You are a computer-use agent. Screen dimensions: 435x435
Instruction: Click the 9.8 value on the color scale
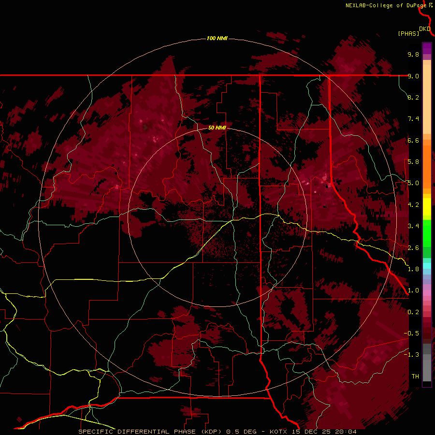(413, 55)
